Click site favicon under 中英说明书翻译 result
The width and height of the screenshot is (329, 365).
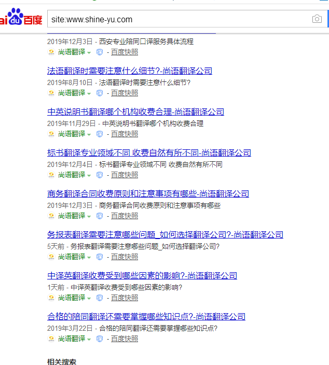coord(51,134)
